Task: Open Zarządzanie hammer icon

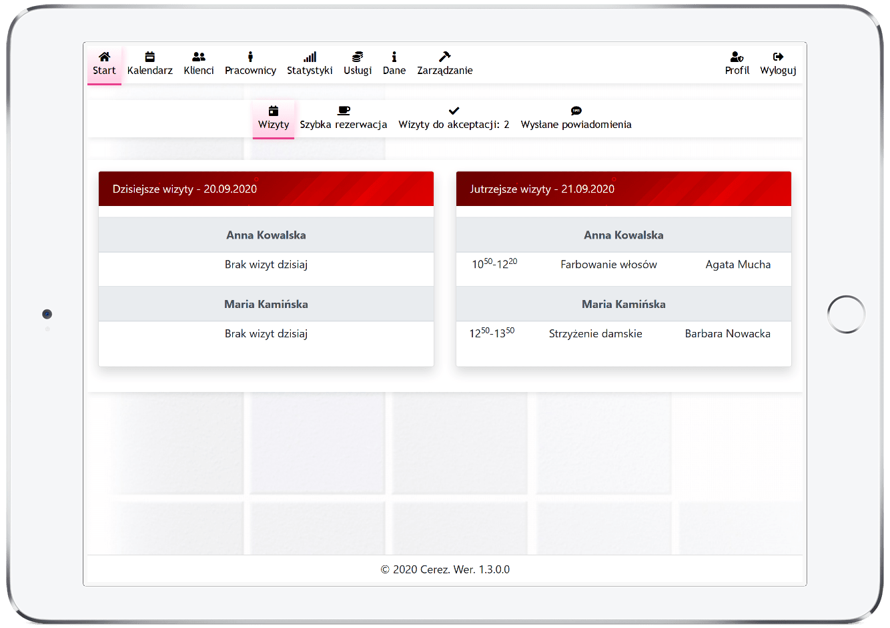Action: (x=445, y=57)
